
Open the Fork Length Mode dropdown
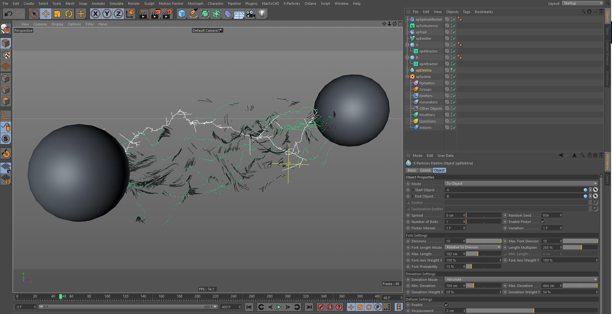473,247
